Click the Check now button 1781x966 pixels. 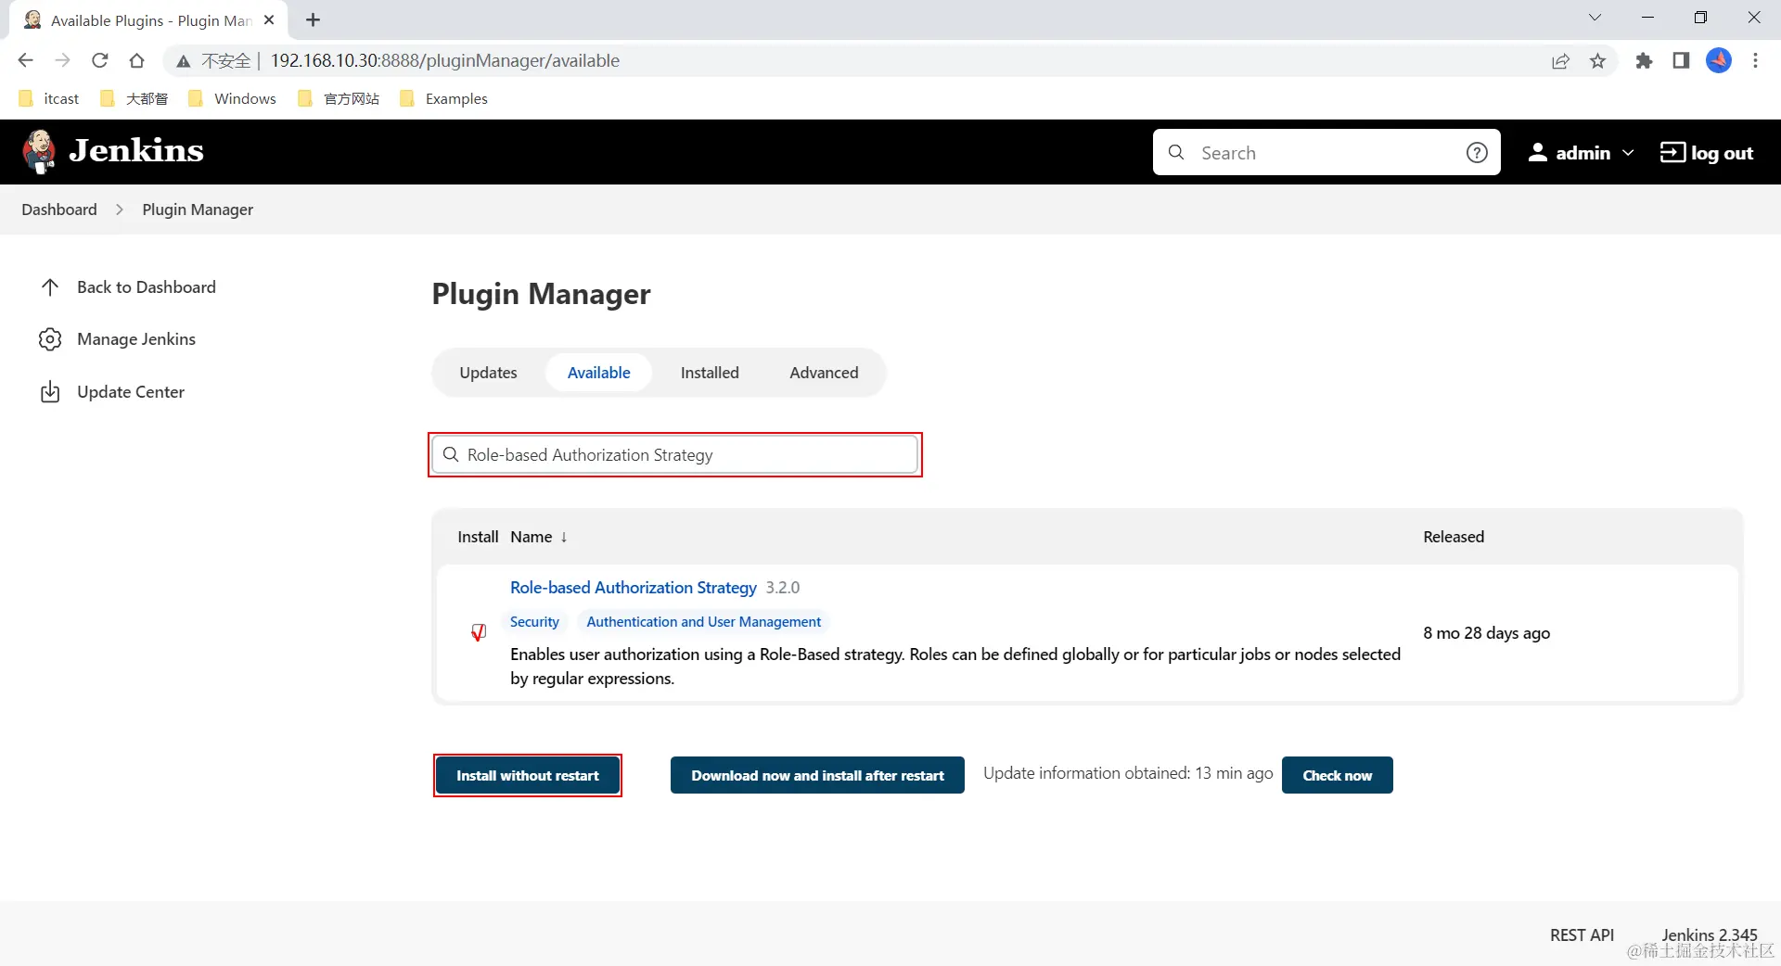point(1338,775)
